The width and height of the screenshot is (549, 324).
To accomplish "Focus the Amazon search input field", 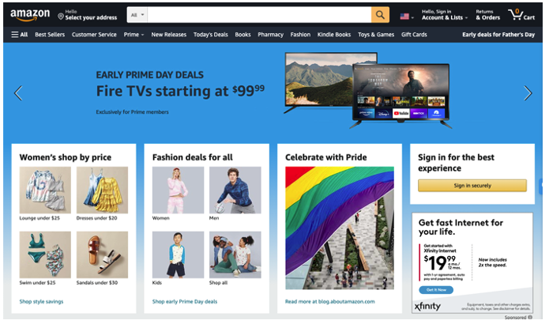I will 259,15.
